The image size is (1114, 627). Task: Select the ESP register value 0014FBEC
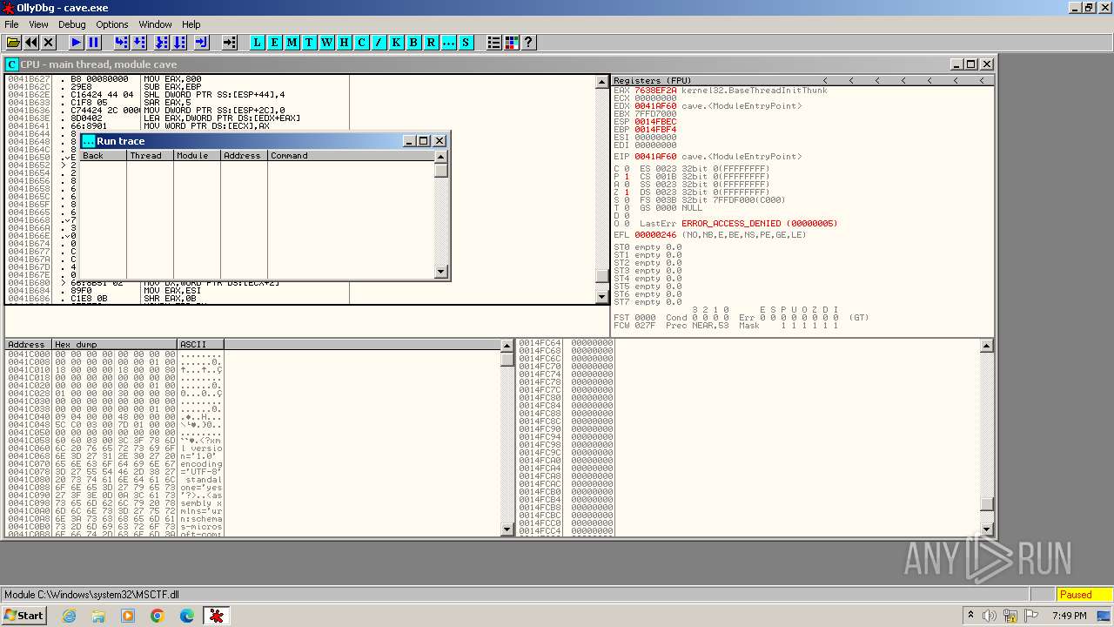(655, 122)
